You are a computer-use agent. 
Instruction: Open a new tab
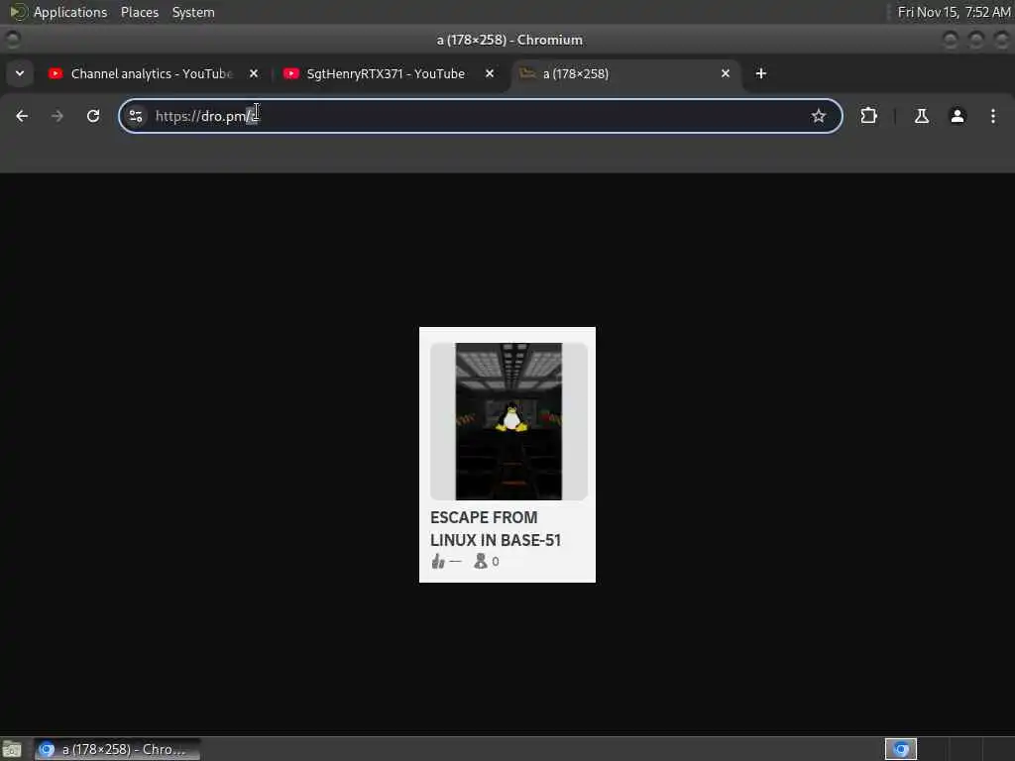tap(760, 73)
